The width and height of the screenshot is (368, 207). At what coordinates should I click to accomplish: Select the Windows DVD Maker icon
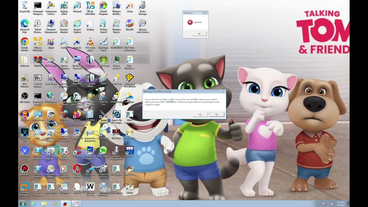[x=103, y=189]
